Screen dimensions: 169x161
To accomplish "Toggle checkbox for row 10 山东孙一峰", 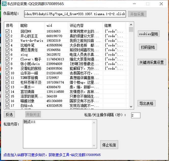I will (x=8, y=73).
